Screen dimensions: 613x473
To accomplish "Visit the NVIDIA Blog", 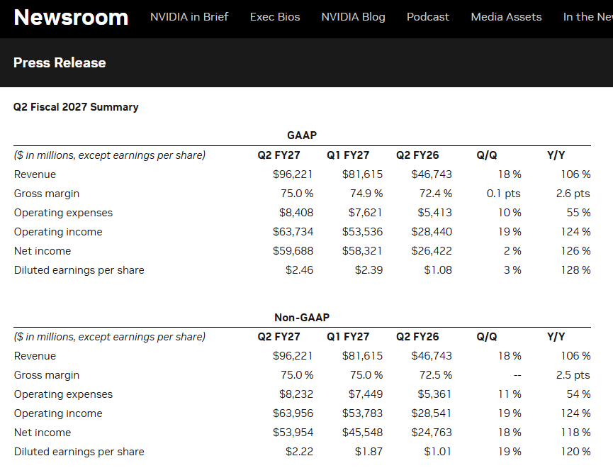I will click(353, 17).
